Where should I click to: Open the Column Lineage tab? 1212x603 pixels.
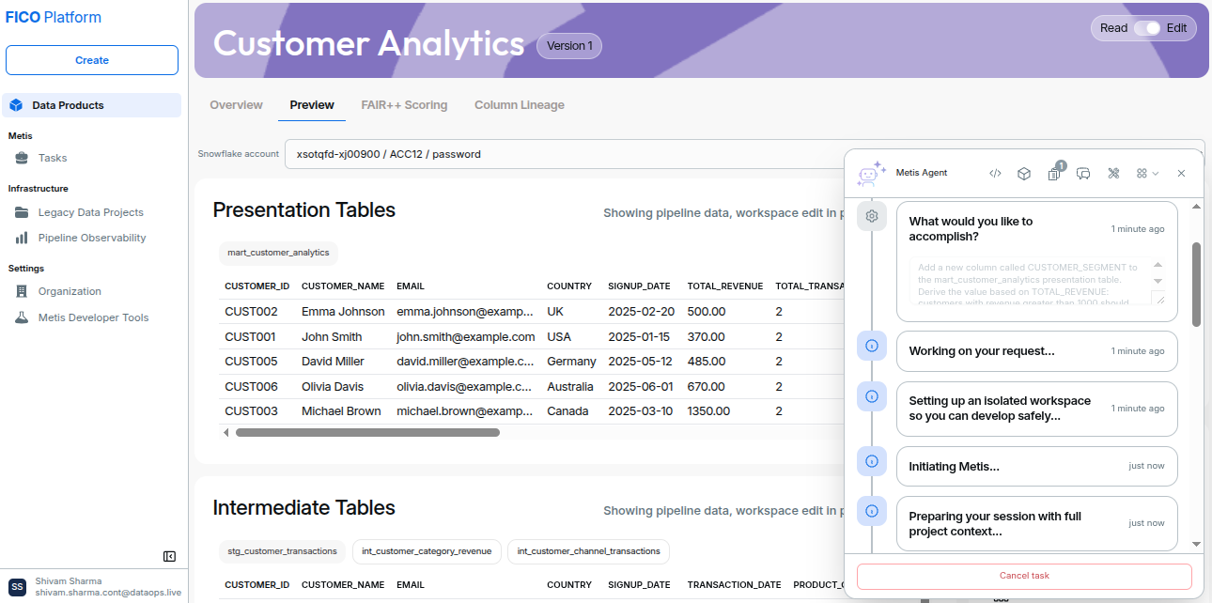click(x=520, y=105)
